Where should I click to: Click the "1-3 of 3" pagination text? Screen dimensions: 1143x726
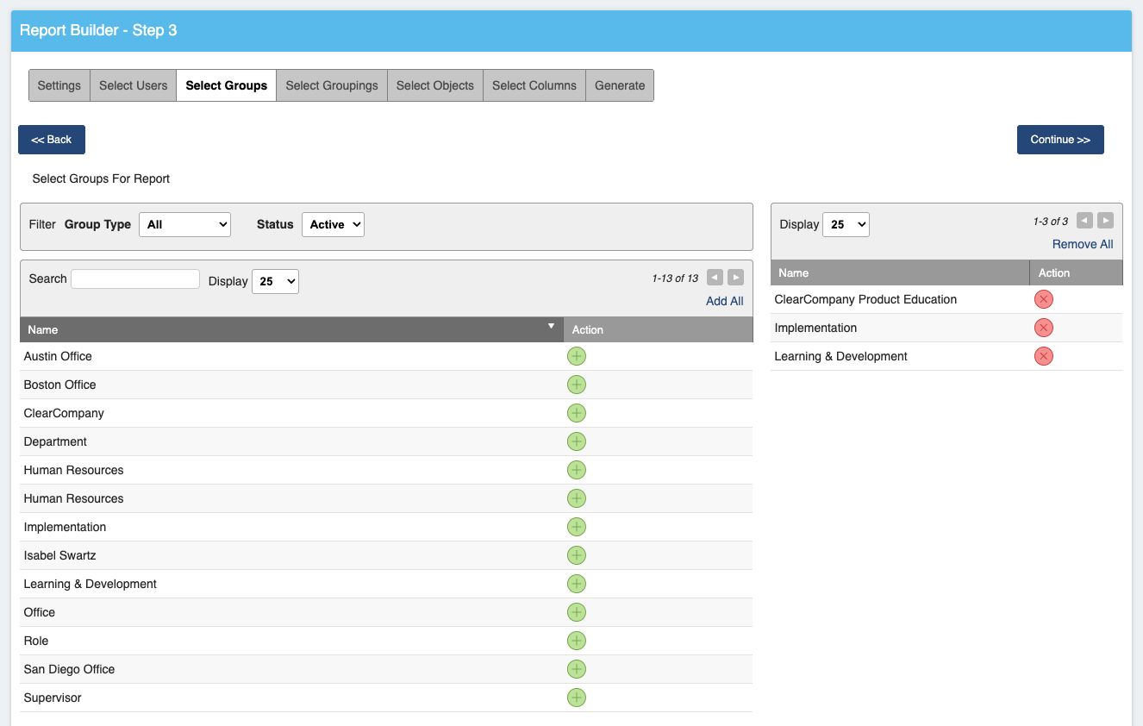(1051, 222)
